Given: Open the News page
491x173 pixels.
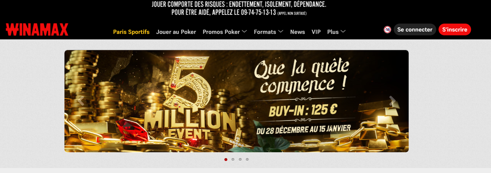Looking at the screenshot, I should coord(298,32).
